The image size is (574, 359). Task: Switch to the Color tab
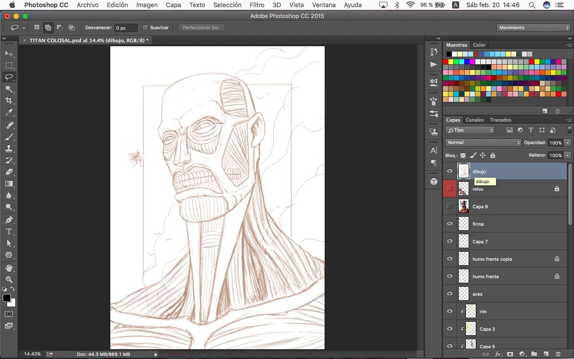click(x=479, y=45)
